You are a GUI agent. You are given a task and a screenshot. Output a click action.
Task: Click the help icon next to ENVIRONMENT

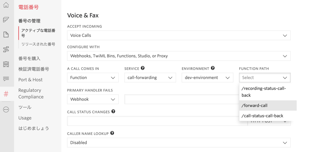(x=213, y=68)
